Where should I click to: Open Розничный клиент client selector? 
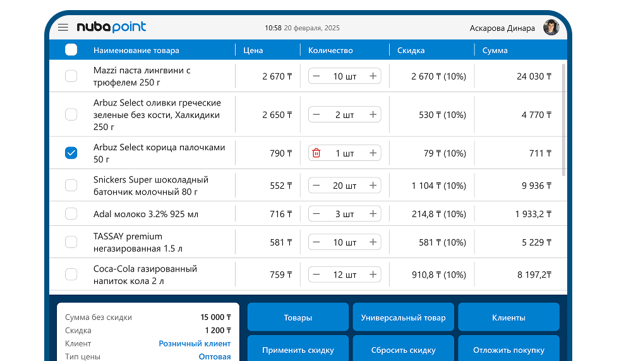click(195, 344)
